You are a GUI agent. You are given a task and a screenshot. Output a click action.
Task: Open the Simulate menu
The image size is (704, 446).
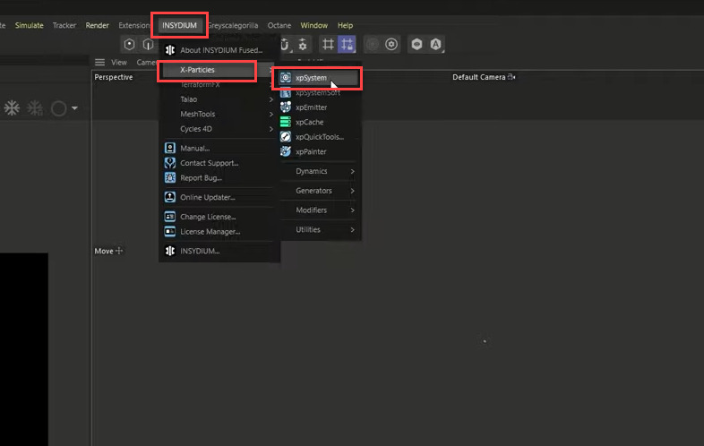pos(30,25)
